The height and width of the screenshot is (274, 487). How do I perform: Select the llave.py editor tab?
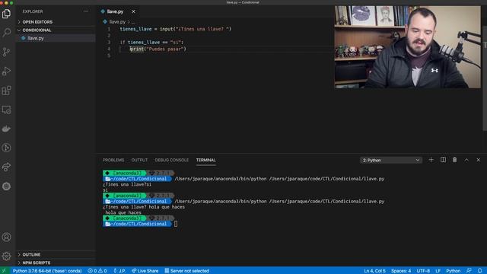[x=115, y=11]
